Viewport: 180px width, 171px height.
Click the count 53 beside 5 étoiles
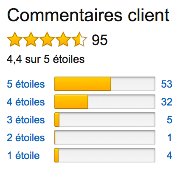pos(167,84)
